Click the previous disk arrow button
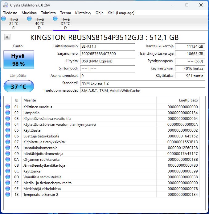 click(7, 37)
